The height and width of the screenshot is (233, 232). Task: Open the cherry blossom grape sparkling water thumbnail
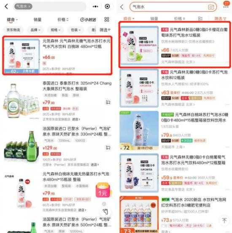click(139, 45)
